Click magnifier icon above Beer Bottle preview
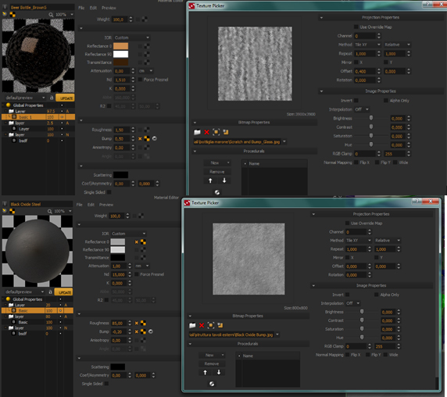 coord(51,15)
